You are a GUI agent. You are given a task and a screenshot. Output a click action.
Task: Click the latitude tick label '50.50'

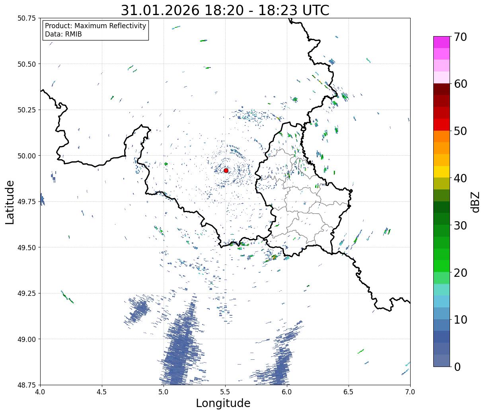[27, 64]
